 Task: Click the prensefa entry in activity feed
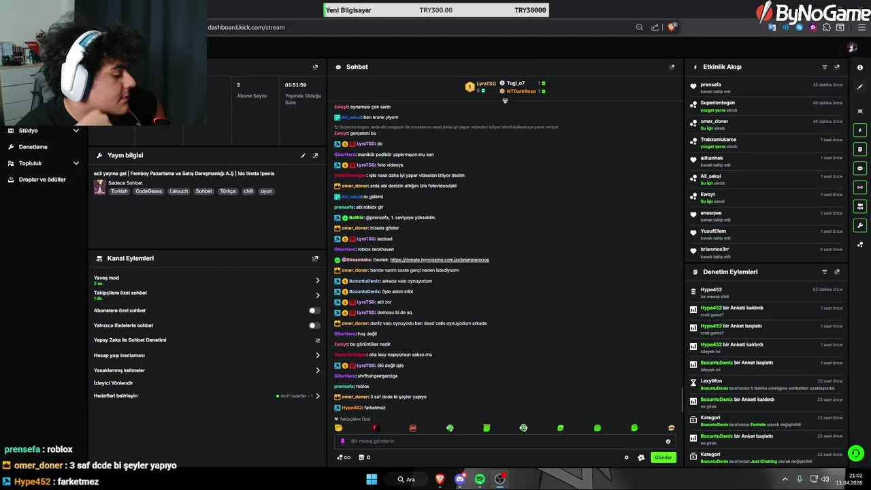click(x=766, y=88)
